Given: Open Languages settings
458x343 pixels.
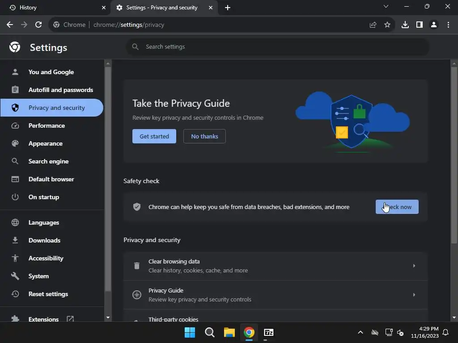Looking at the screenshot, I should click(x=52, y=222).
